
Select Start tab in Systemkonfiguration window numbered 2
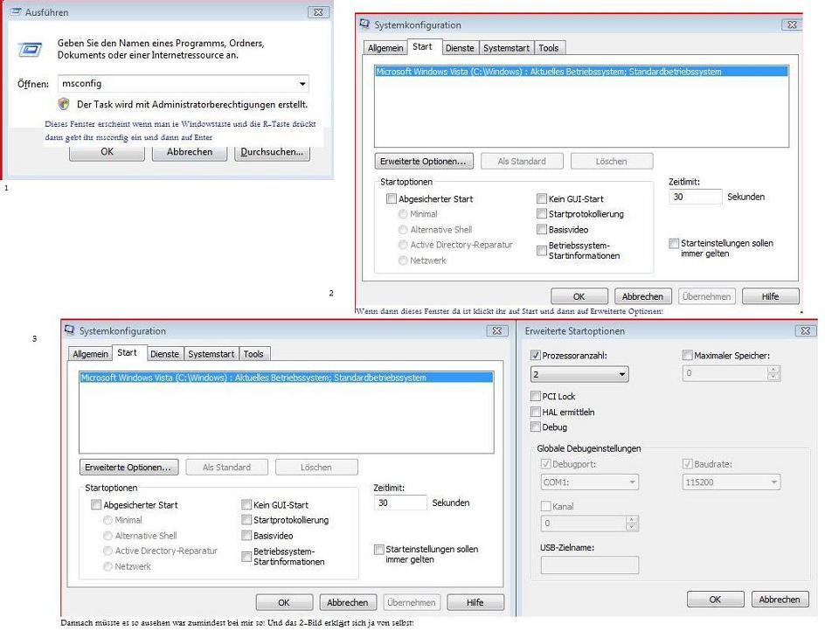click(x=422, y=46)
